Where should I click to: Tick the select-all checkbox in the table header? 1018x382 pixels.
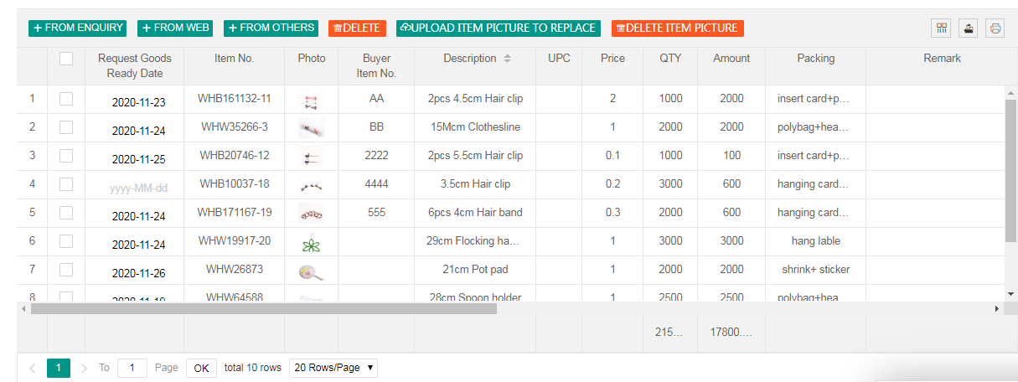pyautogui.click(x=66, y=59)
